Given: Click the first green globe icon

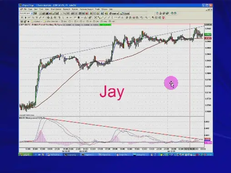Looking at the screenshot, I should click(172, 13).
